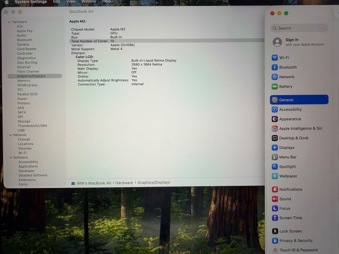
Task: Open the Lock Screen icon
Action: [275, 231]
